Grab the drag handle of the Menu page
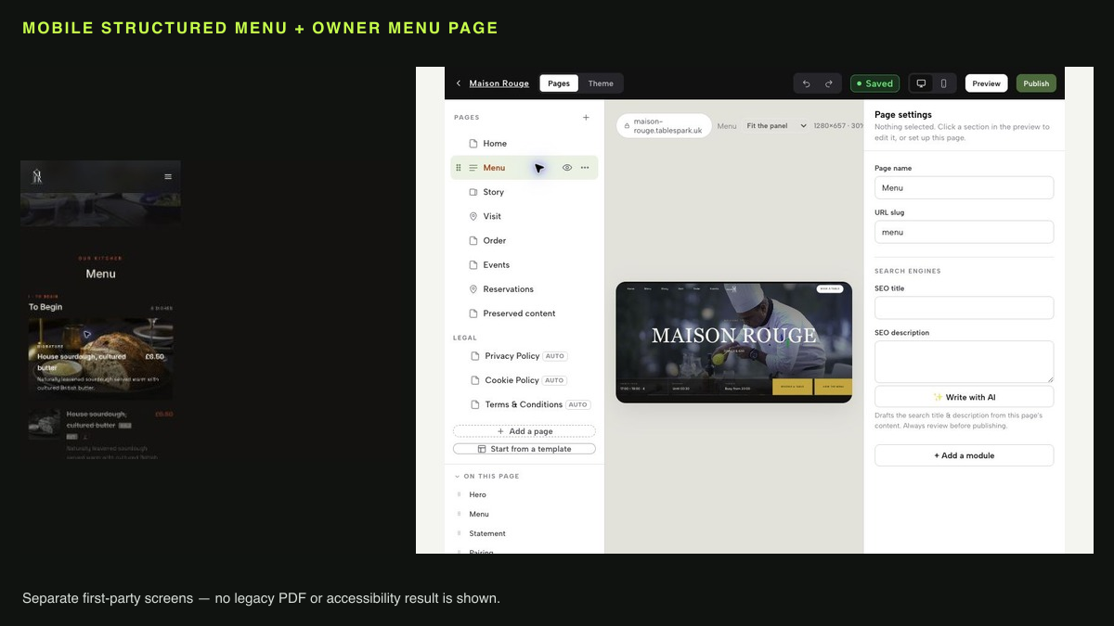 459,168
